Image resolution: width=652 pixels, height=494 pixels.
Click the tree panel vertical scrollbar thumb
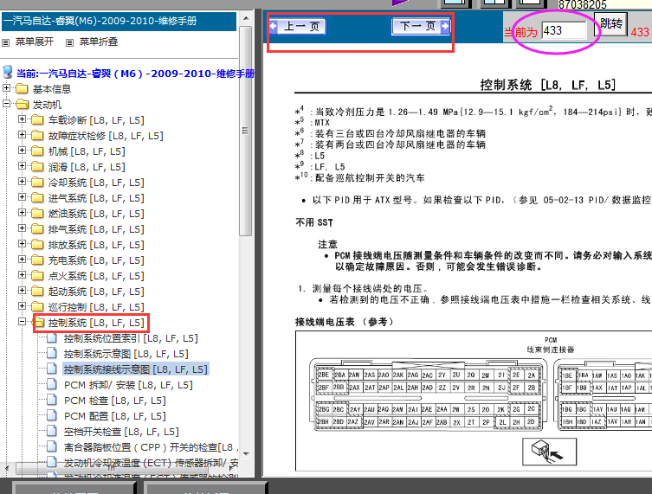[246, 131]
